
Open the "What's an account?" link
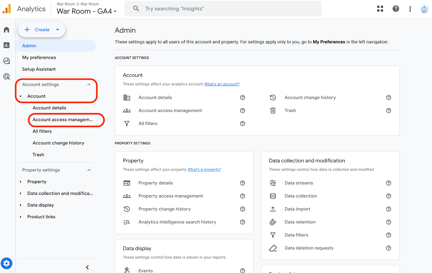[x=222, y=84]
